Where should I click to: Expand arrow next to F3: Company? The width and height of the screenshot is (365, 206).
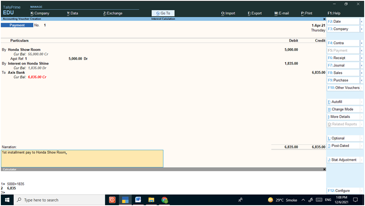point(362,29)
